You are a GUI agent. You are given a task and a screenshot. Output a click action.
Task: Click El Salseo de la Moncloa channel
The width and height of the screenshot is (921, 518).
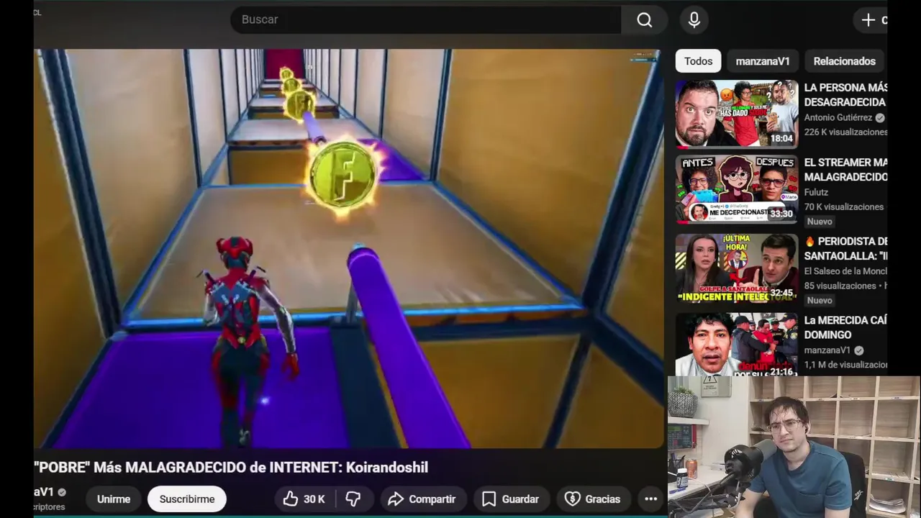point(845,271)
